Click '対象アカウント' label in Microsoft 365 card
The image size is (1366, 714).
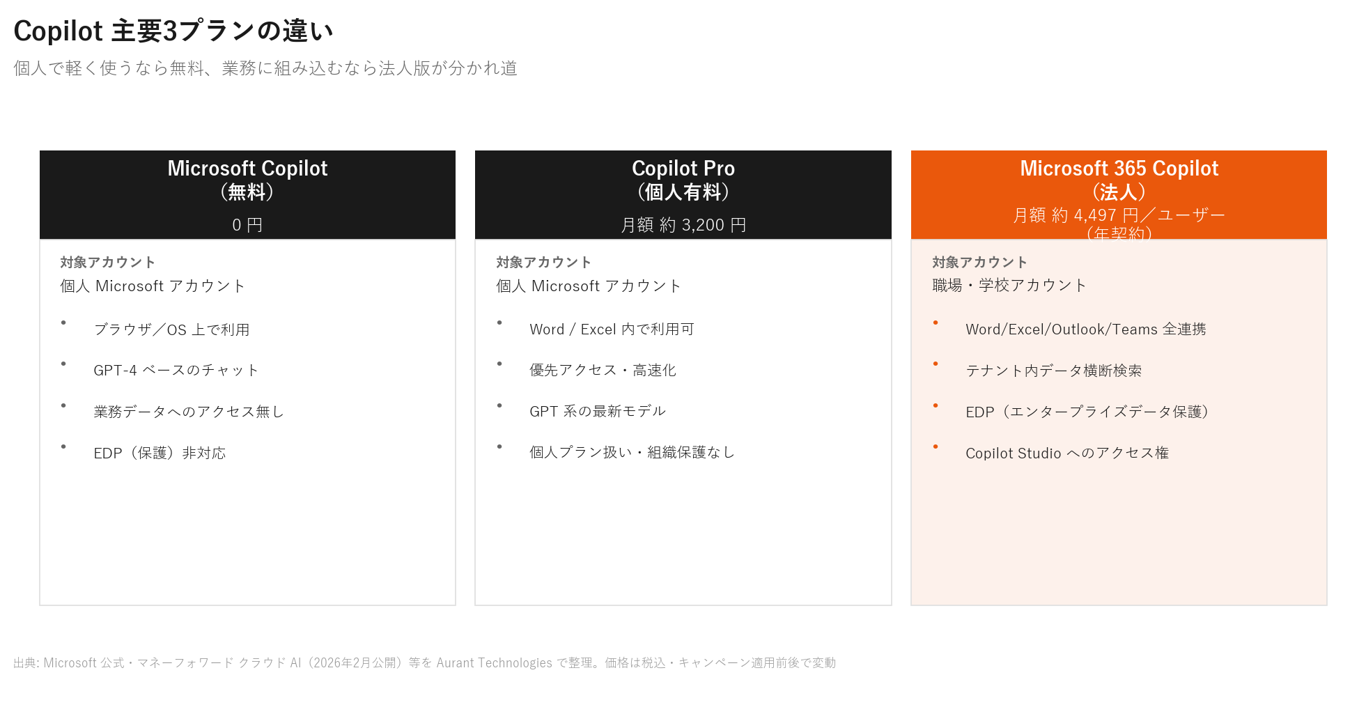coord(979,262)
